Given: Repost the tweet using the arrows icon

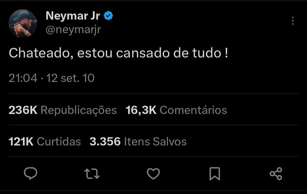Looking at the screenshot, I should click(x=92, y=174).
